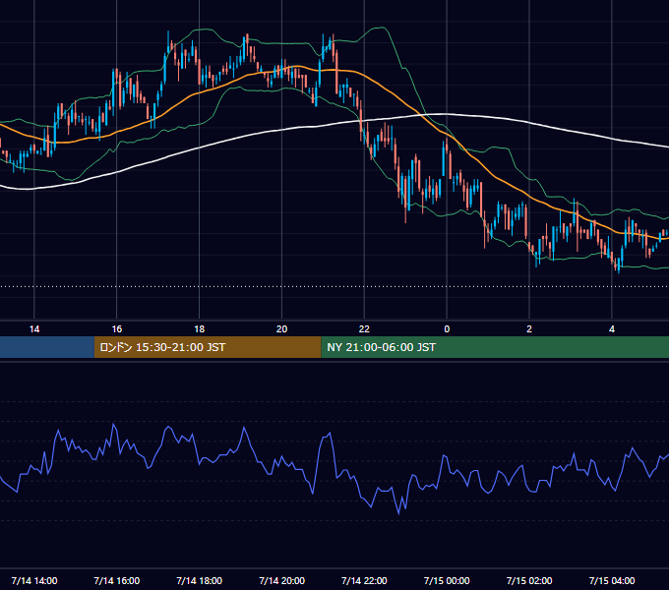Click hour label 18 on price chart axis
The image size is (669, 590).
(200, 329)
